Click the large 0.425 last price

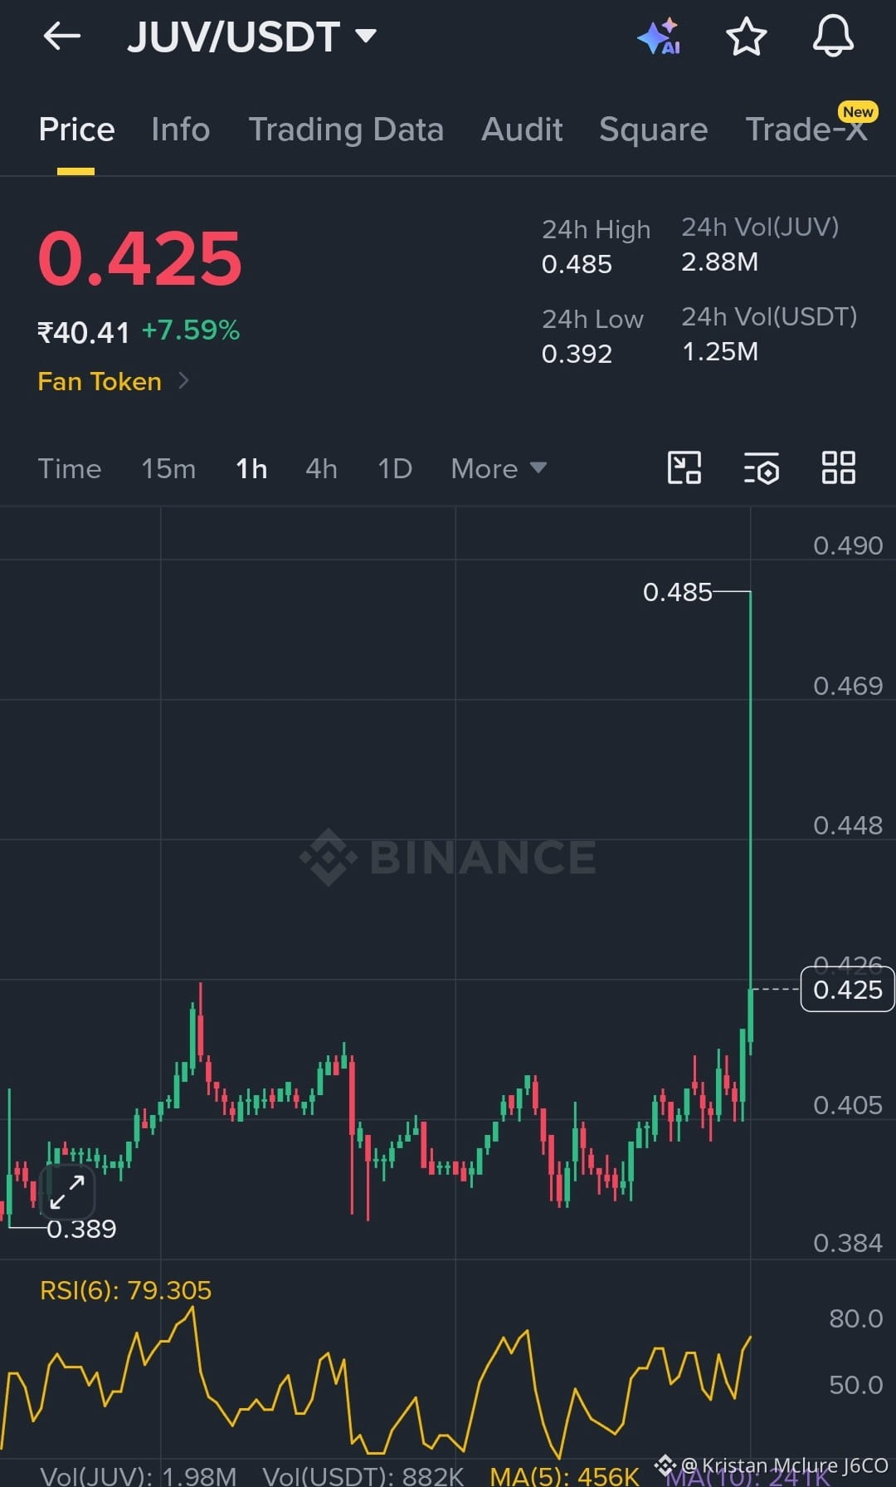tap(140, 258)
